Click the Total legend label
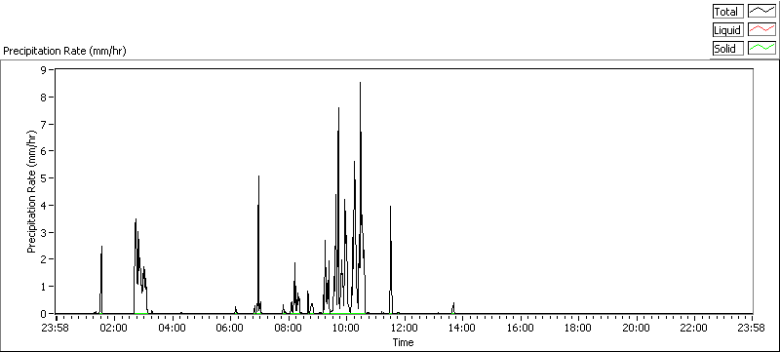780x352 pixels. point(727,12)
